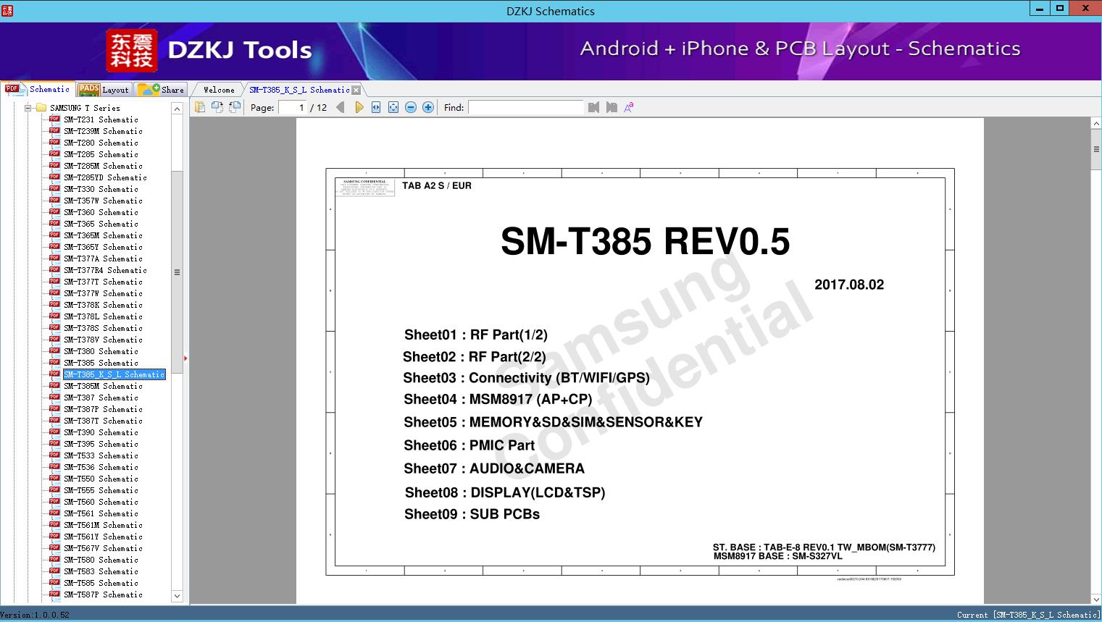This screenshot has height=622, width=1102.
Task: Click the DZKJ red logo in banner
Action: (132, 50)
